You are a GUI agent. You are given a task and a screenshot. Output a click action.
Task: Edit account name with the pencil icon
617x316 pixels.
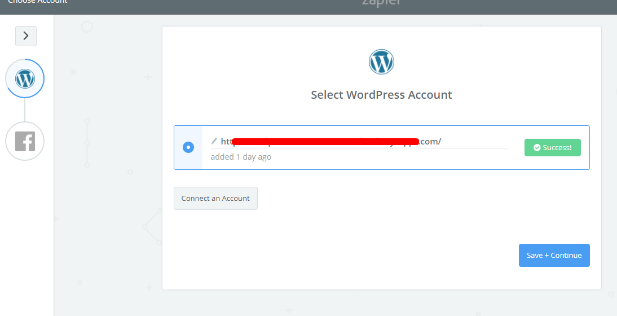tap(214, 141)
